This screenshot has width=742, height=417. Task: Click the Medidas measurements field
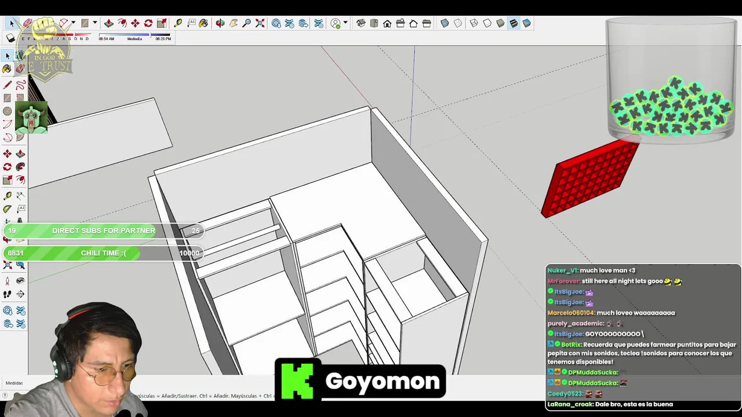point(14,383)
